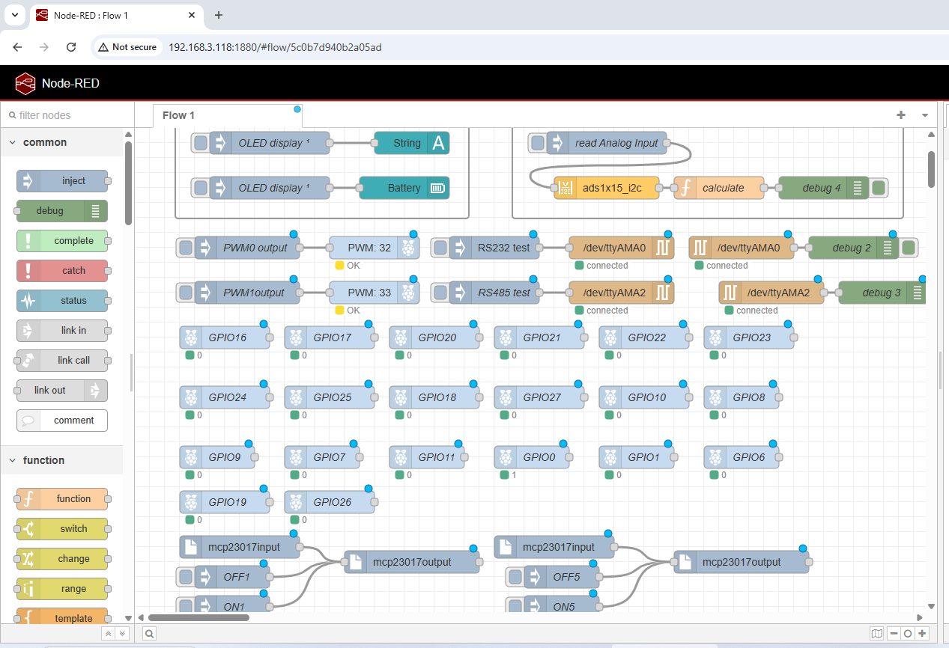Choose the link out palette node

(x=62, y=390)
